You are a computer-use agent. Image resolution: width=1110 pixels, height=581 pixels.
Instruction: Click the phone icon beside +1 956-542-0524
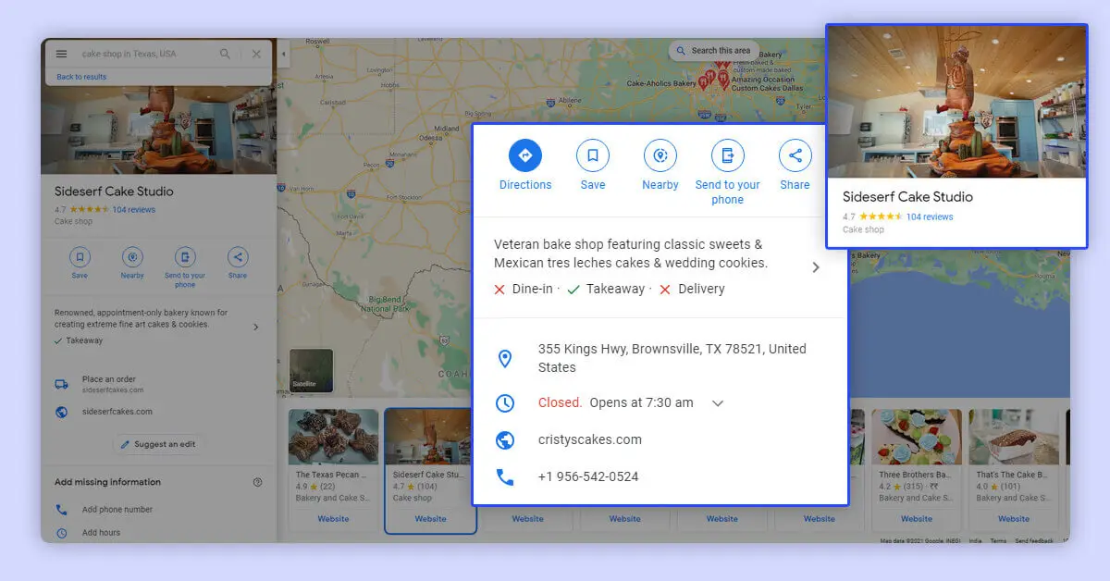[505, 477]
